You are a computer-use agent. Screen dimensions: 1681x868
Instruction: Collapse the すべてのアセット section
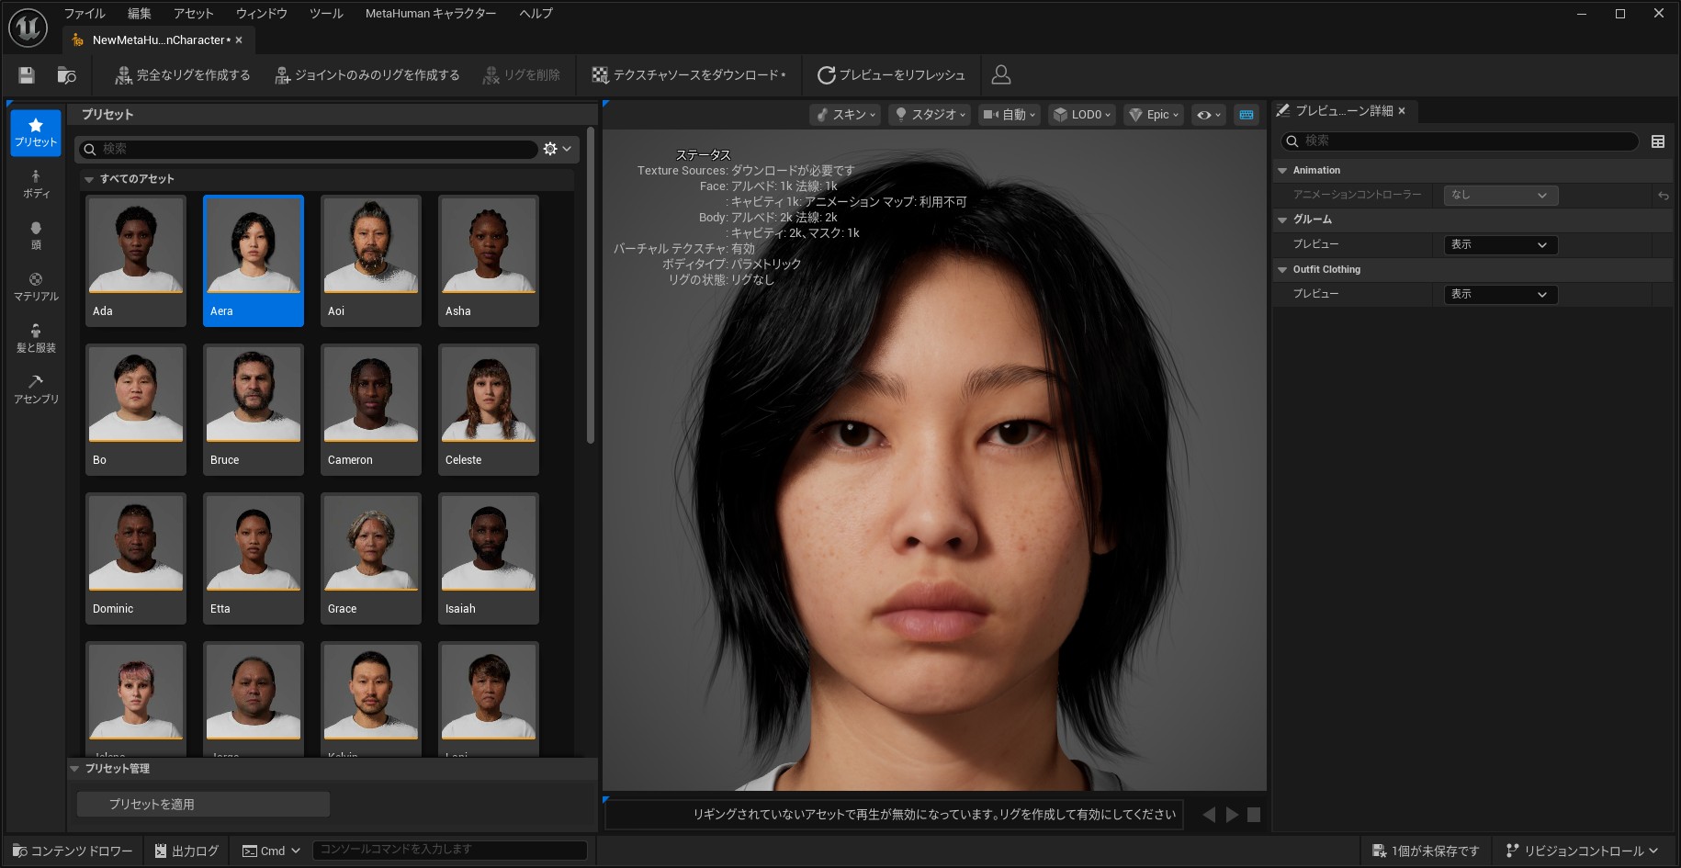click(x=89, y=179)
